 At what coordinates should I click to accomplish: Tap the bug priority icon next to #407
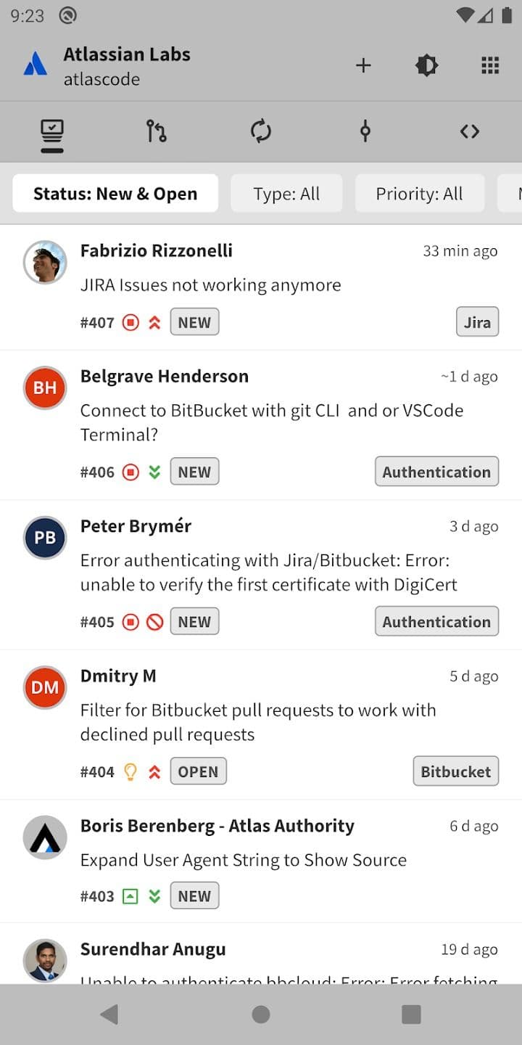pyautogui.click(x=130, y=321)
